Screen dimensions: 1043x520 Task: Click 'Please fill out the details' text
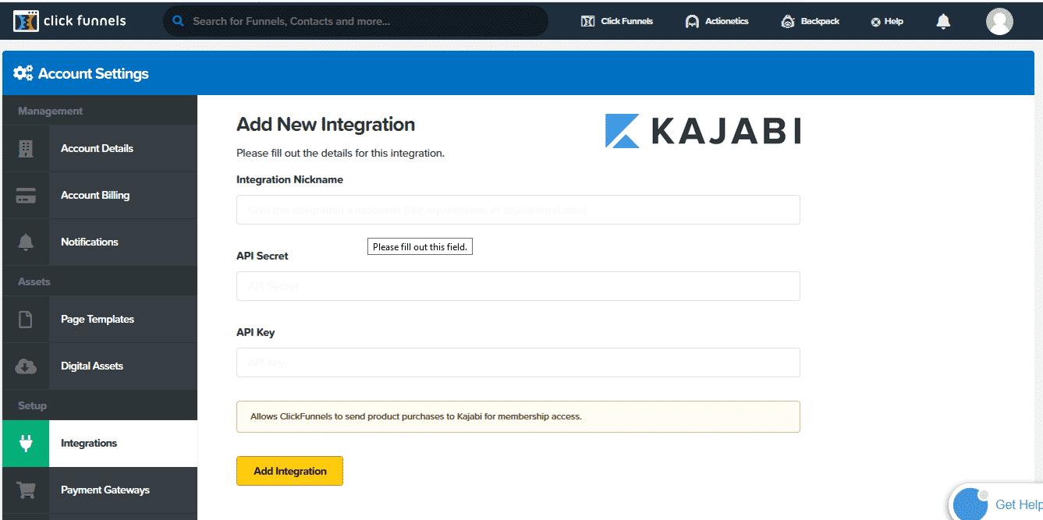point(340,153)
